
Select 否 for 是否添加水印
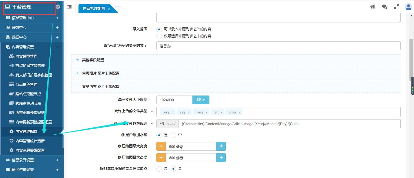tap(173, 135)
